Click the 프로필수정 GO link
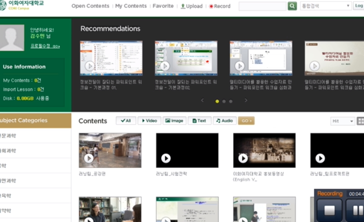The height and width of the screenshot is (222, 364). (x=45, y=46)
